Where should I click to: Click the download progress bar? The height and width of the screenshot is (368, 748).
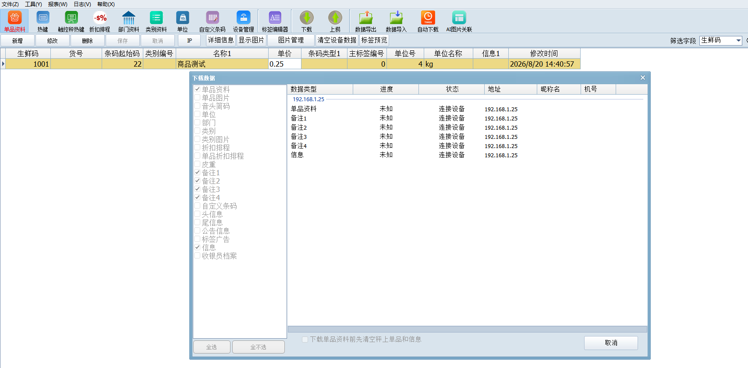click(x=467, y=329)
